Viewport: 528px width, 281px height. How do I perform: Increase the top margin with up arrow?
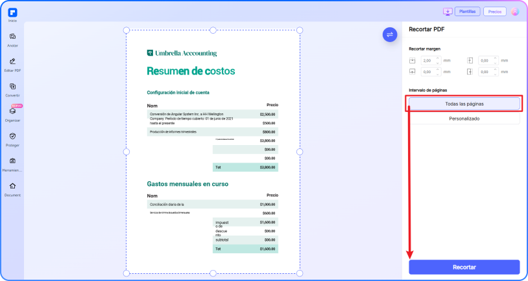tap(438, 58)
